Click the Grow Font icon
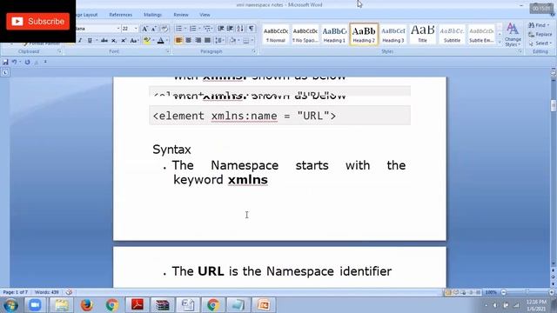557x313 pixels. [x=144, y=29]
